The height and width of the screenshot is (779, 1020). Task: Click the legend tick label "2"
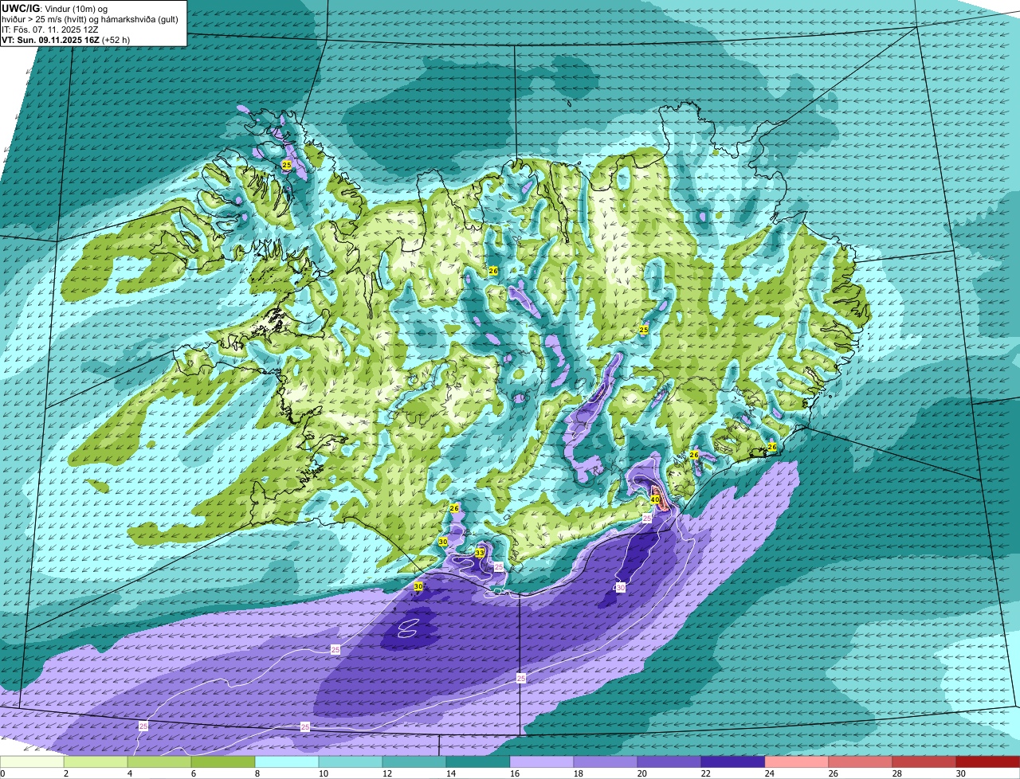pos(66,773)
